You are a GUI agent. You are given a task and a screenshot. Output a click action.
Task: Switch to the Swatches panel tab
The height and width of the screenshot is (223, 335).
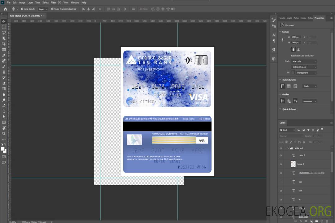coord(282,18)
